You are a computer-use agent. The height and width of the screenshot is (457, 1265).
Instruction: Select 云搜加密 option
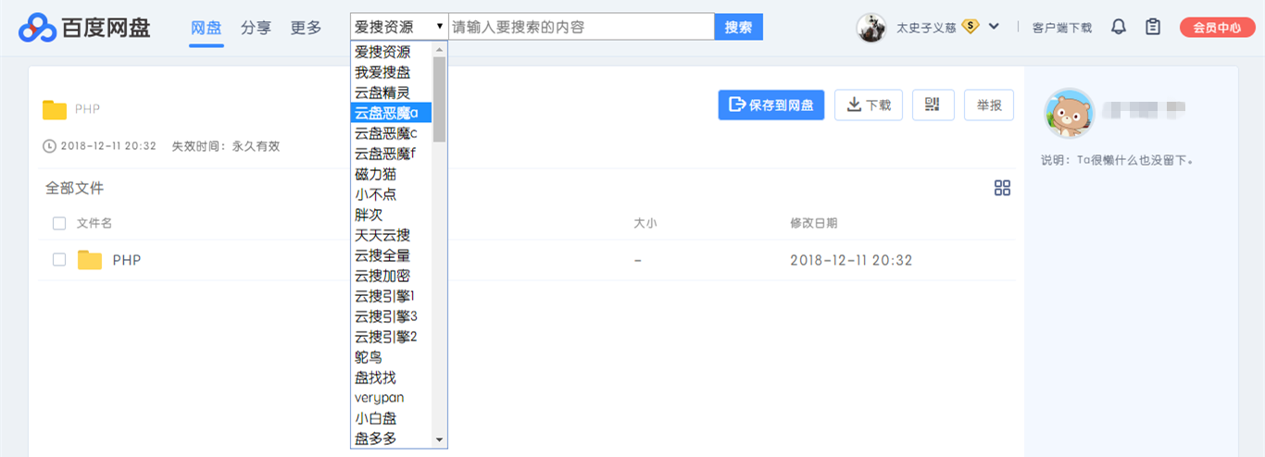[x=392, y=276]
